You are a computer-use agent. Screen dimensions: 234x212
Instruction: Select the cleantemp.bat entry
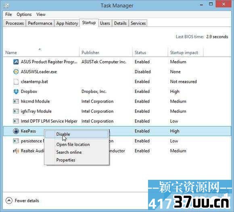click(x=34, y=82)
